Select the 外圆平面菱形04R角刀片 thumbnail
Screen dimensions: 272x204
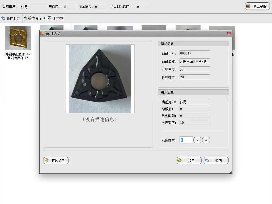pos(18,38)
